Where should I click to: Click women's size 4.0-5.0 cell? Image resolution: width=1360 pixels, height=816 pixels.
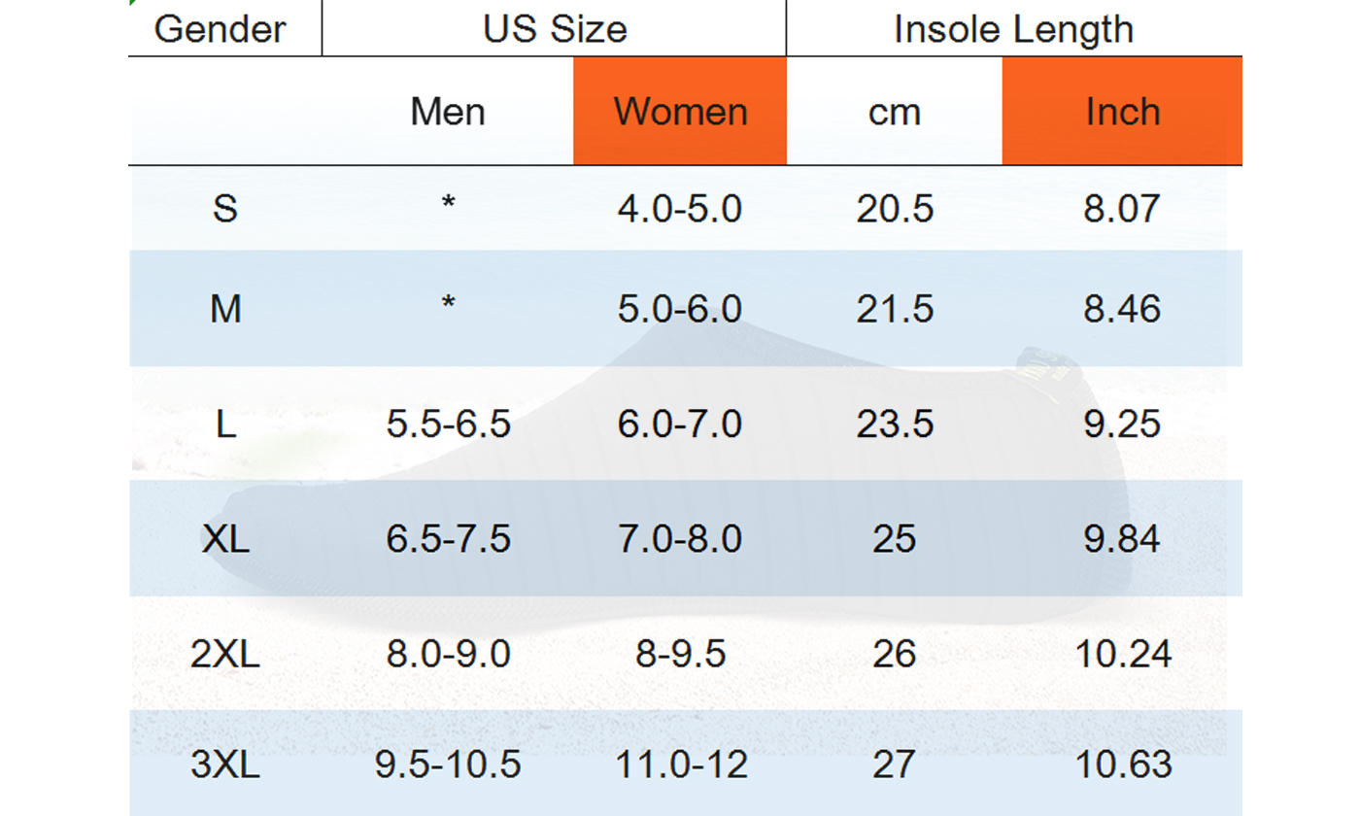[680, 209]
